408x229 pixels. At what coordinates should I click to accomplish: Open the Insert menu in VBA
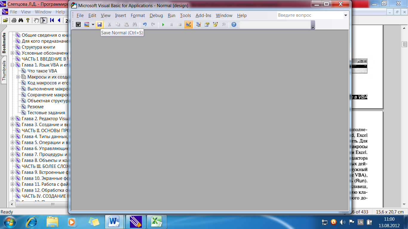click(x=121, y=16)
